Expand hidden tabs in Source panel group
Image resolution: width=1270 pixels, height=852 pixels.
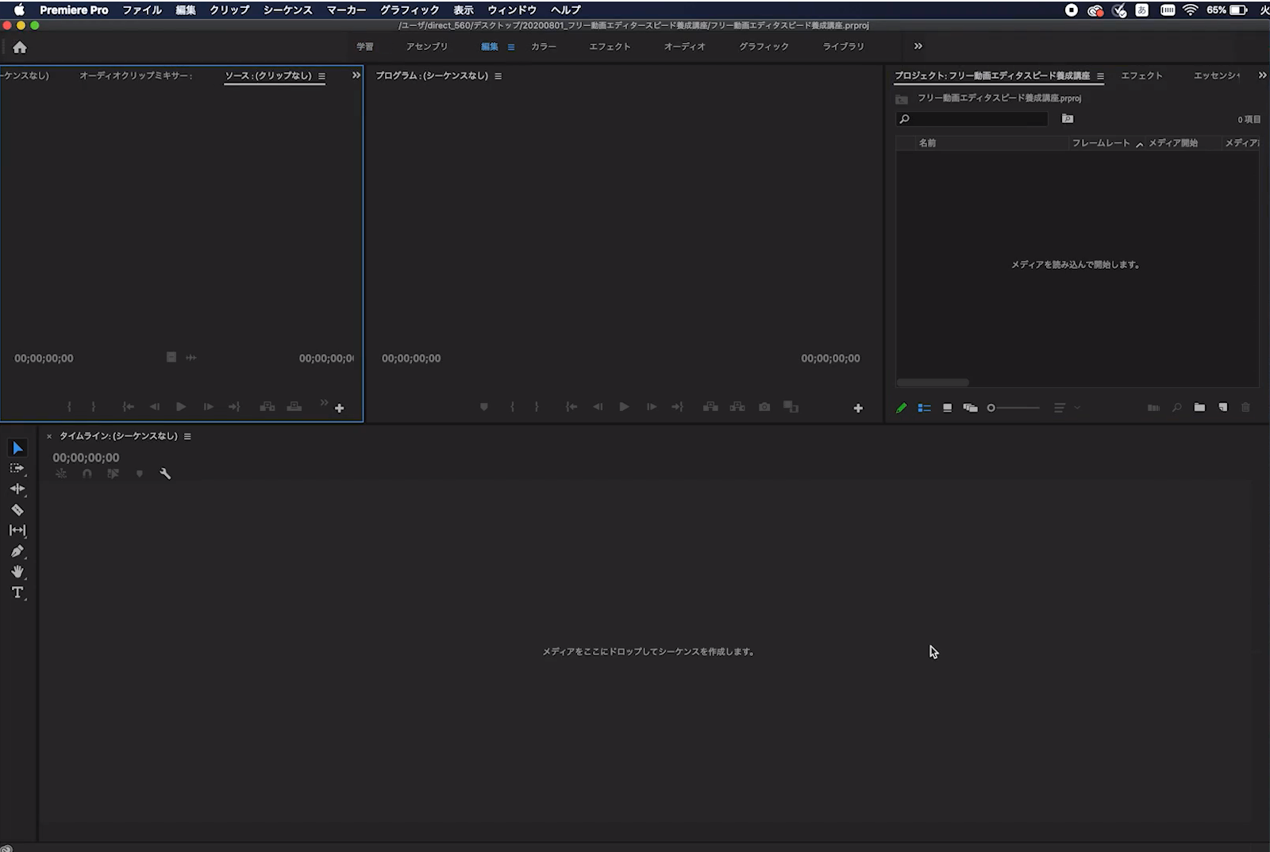click(x=356, y=75)
